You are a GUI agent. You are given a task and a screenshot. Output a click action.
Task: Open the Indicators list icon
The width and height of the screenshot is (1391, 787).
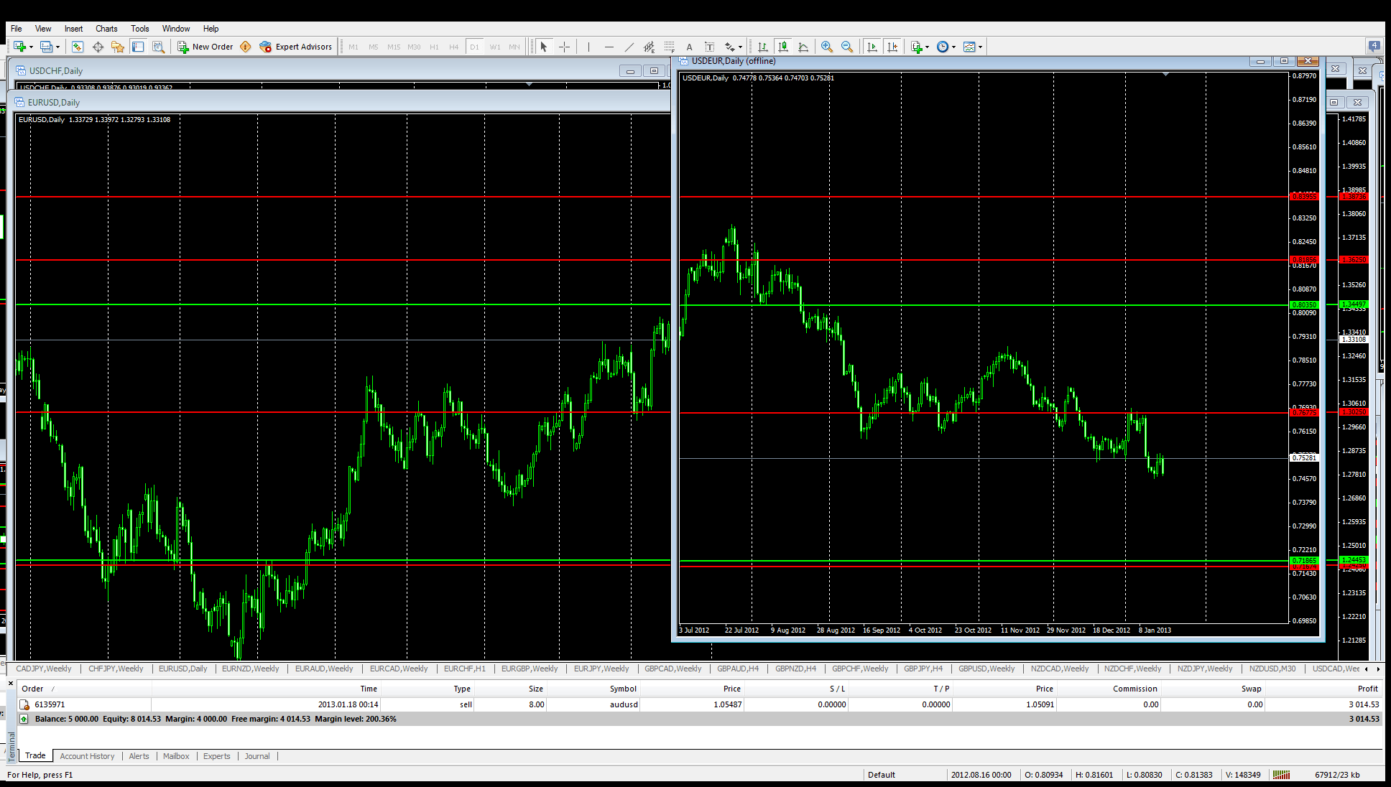tap(917, 47)
